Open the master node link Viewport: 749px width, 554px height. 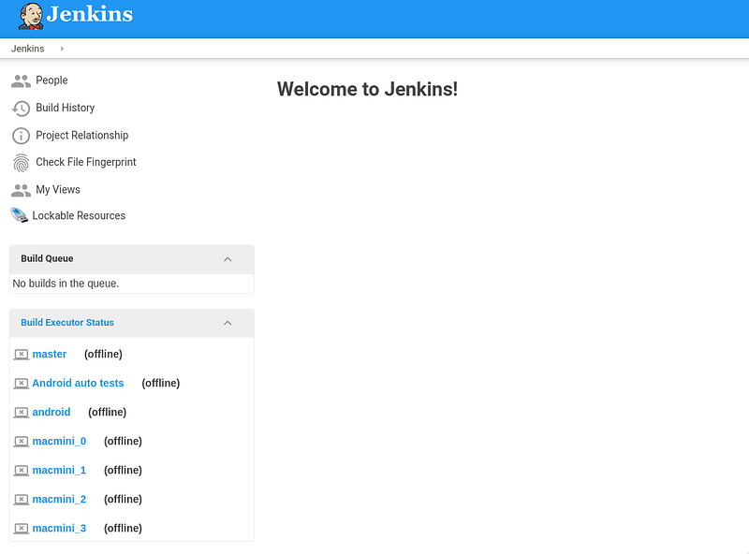coord(50,355)
